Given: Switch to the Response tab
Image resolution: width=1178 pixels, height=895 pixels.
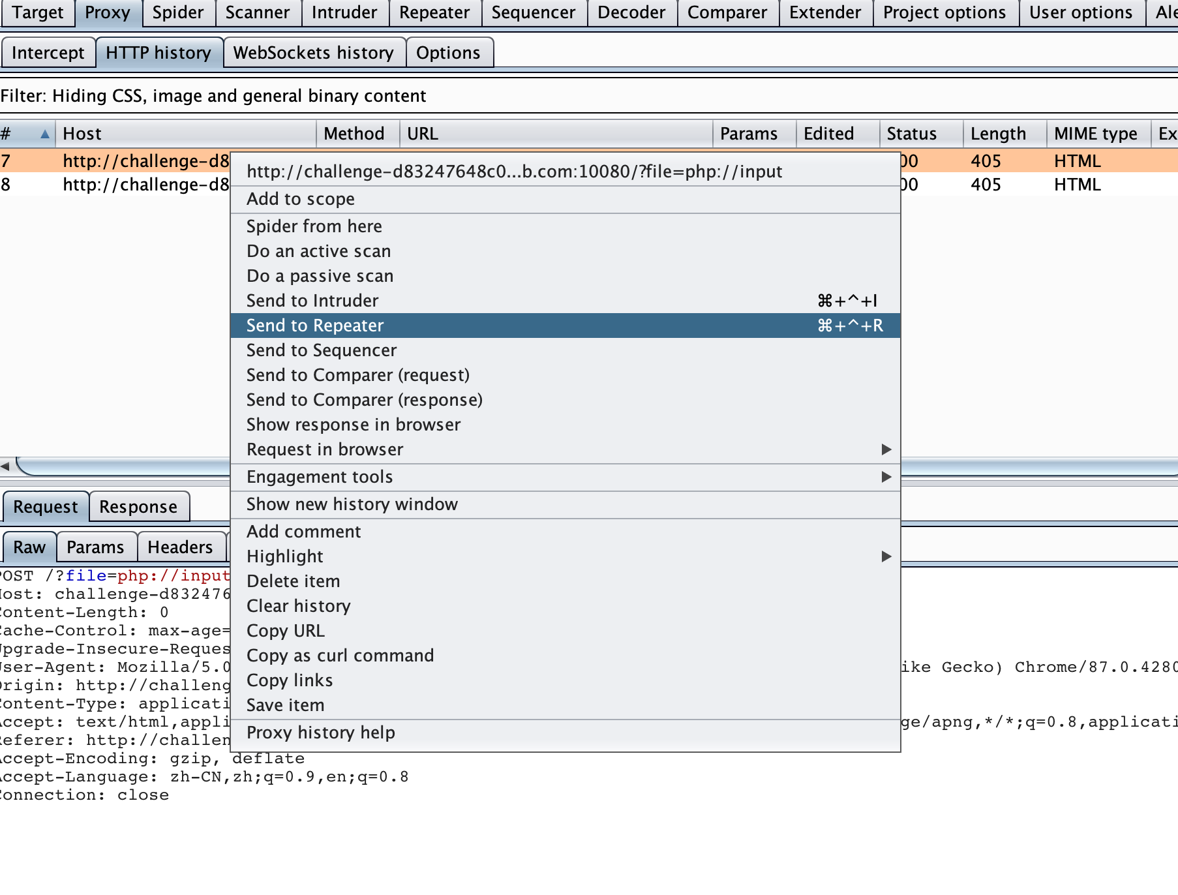Looking at the screenshot, I should (138, 507).
